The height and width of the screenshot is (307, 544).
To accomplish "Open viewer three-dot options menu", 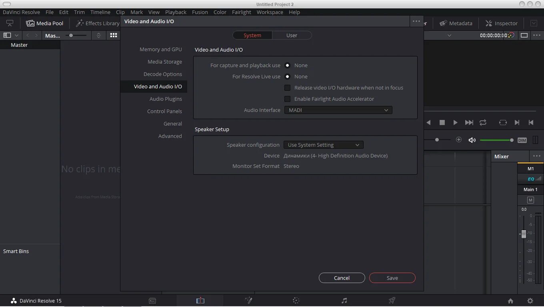I will 537,35.
